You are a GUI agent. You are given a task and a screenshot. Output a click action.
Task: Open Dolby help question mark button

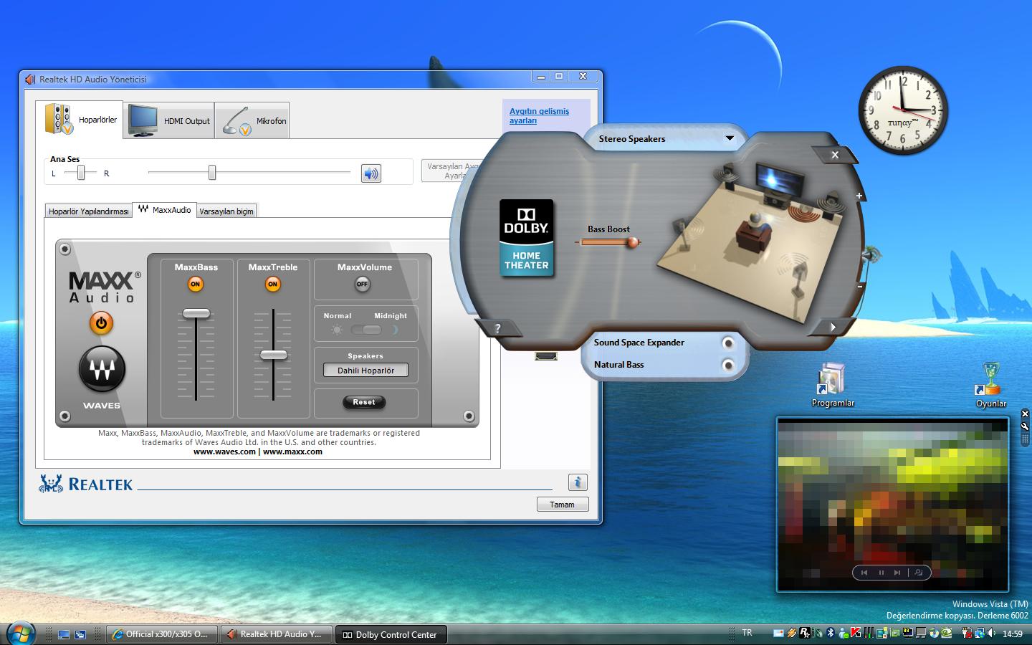(x=497, y=328)
